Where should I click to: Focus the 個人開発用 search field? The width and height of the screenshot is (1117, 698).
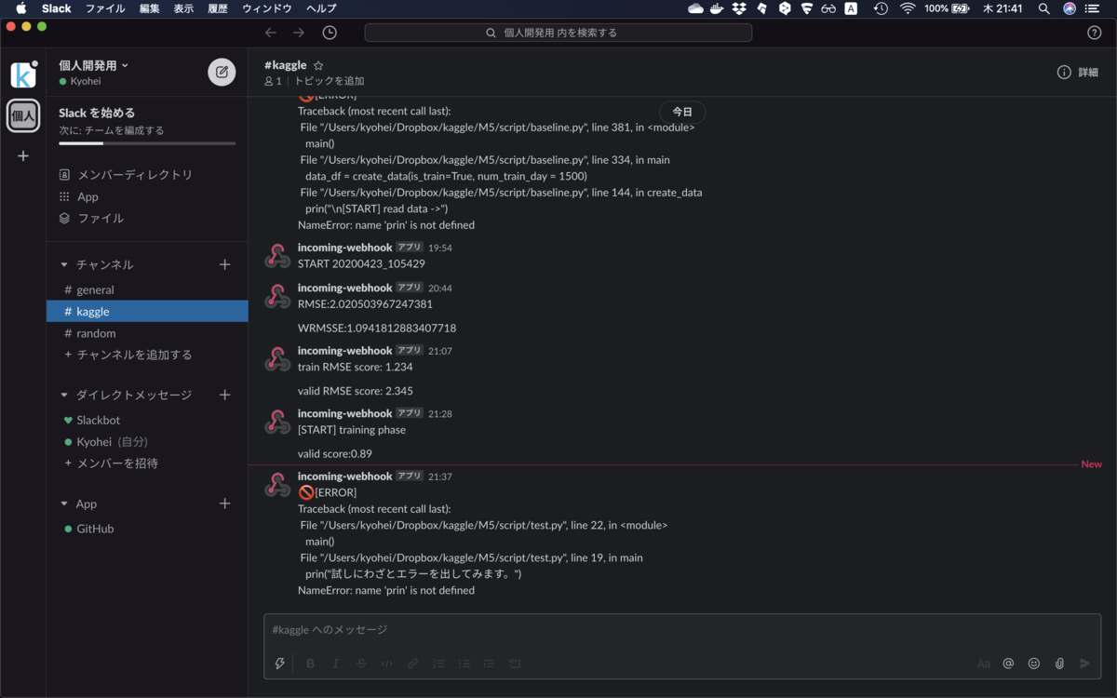pos(558,33)
